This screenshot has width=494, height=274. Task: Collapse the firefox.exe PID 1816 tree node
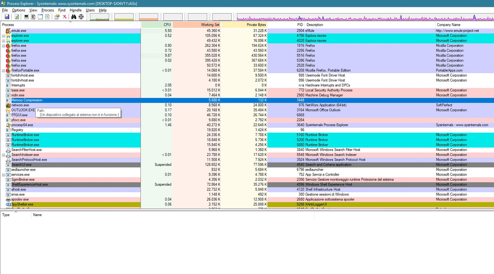pyautogui.click(x=3, y=46)
